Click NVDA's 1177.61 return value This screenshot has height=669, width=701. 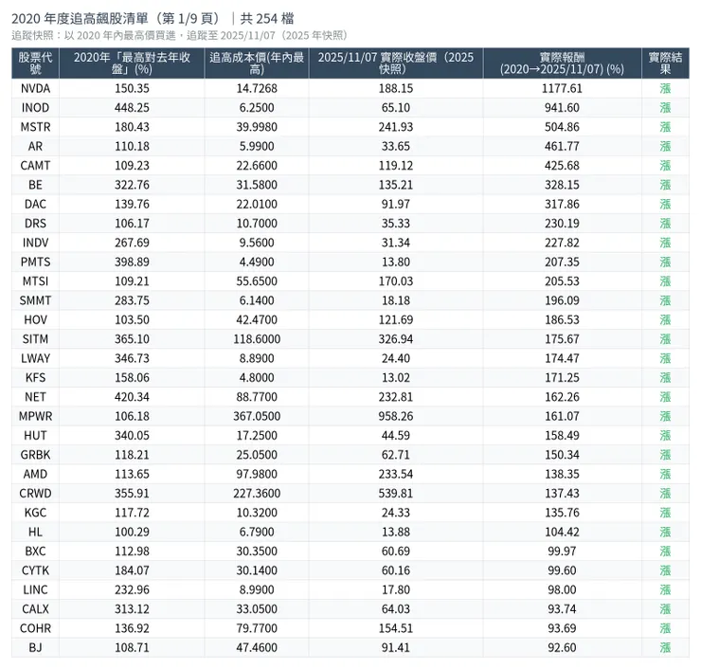click(562, 88)
